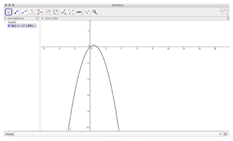
Task: Click the Vista Algebraica panel title
Action: [x=16, y=19]
